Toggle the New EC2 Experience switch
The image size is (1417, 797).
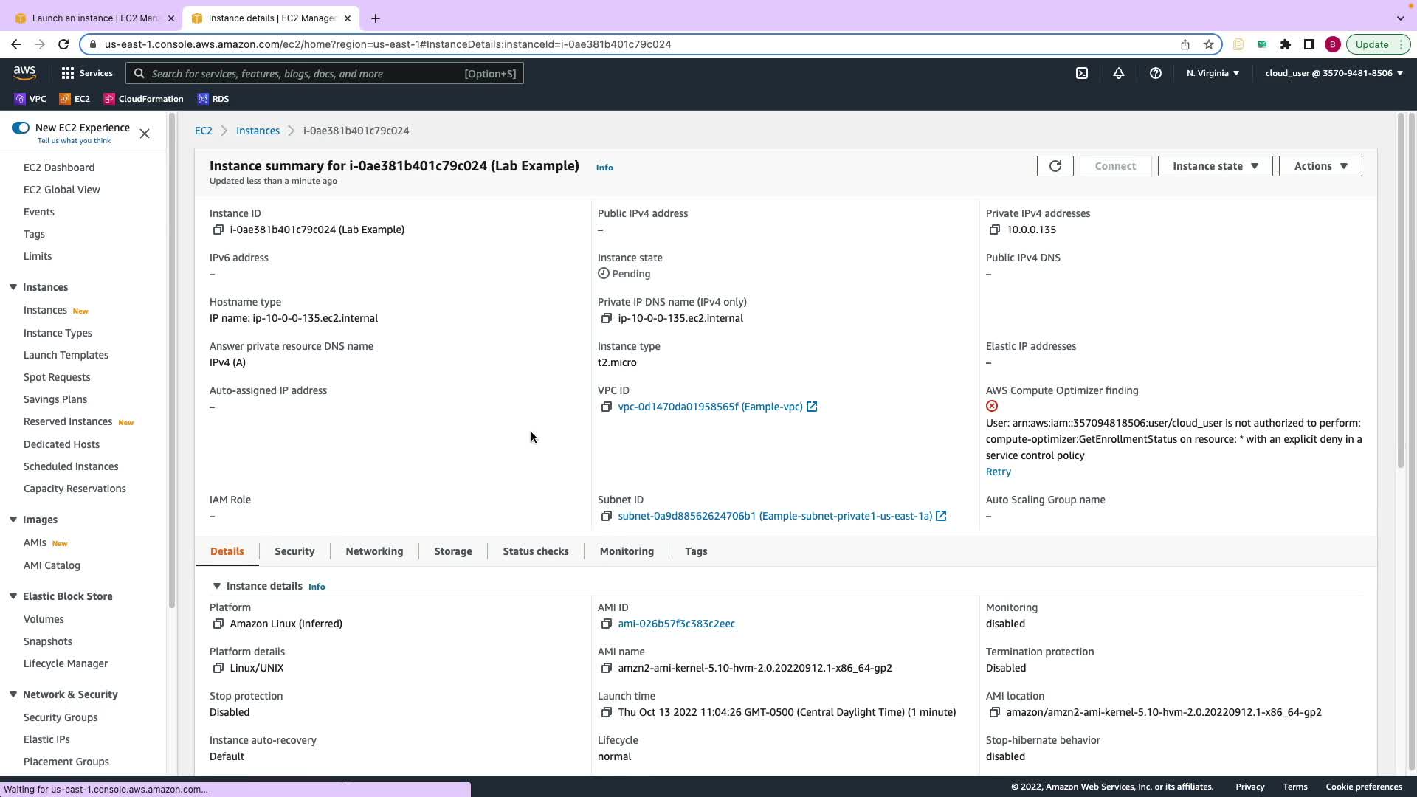pos(21,128)
